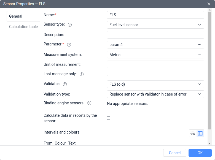
Task: Open Sensor type dropdown
Action: 155,25
